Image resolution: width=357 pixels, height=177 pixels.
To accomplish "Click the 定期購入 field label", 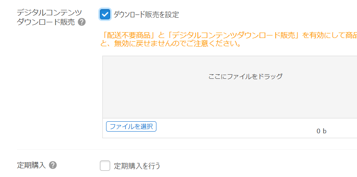I will (31, 165).
